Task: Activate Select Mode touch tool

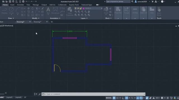Action: (x=159, y=11)
